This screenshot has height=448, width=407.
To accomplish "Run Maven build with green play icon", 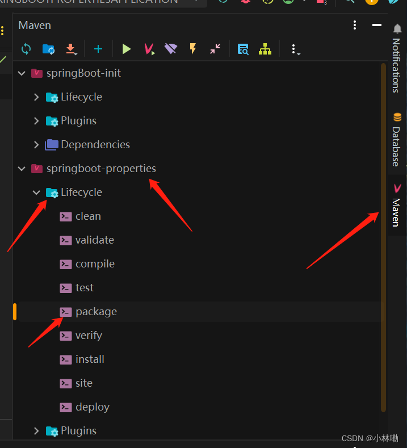I will click(126, 49).
